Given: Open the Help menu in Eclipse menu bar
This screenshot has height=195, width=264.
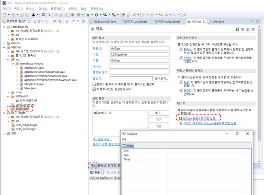Looking at the screenshot, I should [x=96, y=9].
